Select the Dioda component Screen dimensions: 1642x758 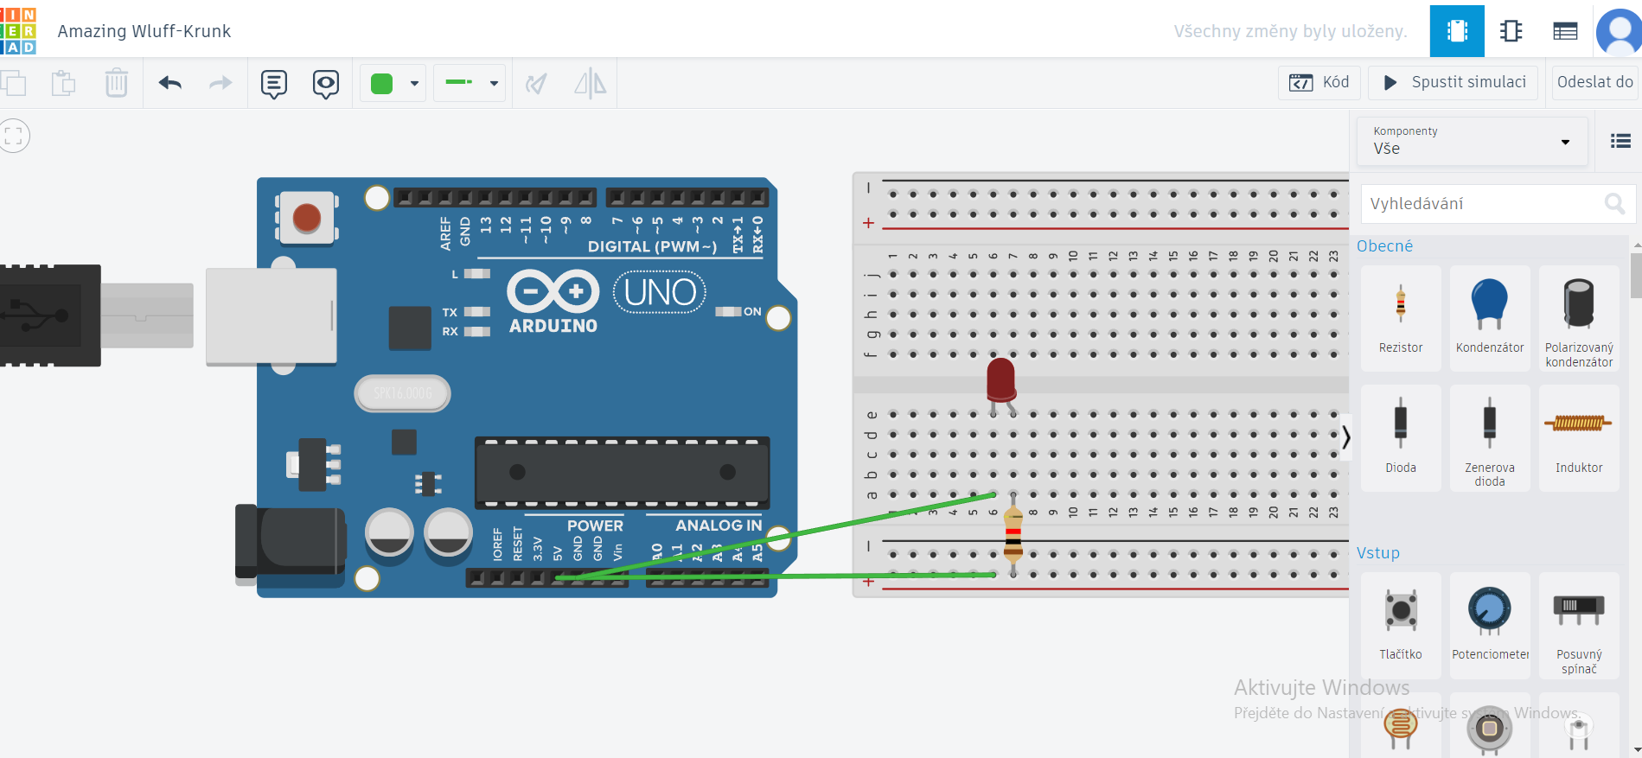tap(1401, 437)
